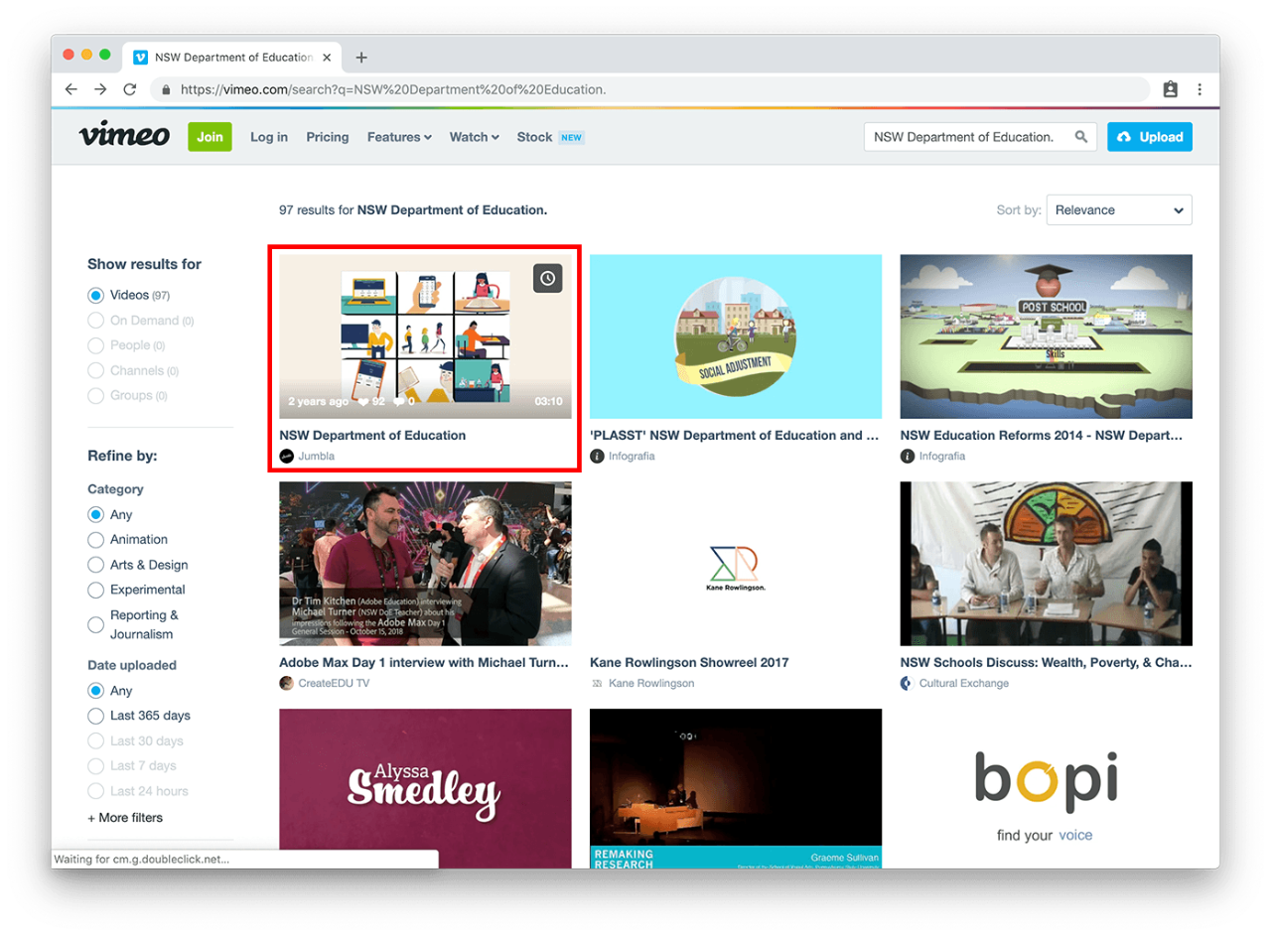The height and width of the screenshot is (936, 1271).
Task: Open the NSW Department of Education video title
Action: click(372, 435)
